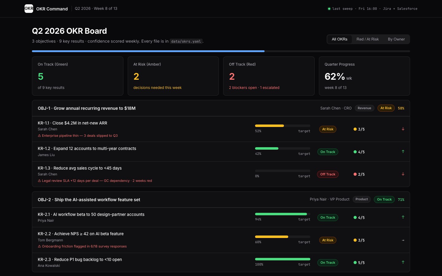Click the flat trend arrow for KR-2.2

(x=403, y=240)
